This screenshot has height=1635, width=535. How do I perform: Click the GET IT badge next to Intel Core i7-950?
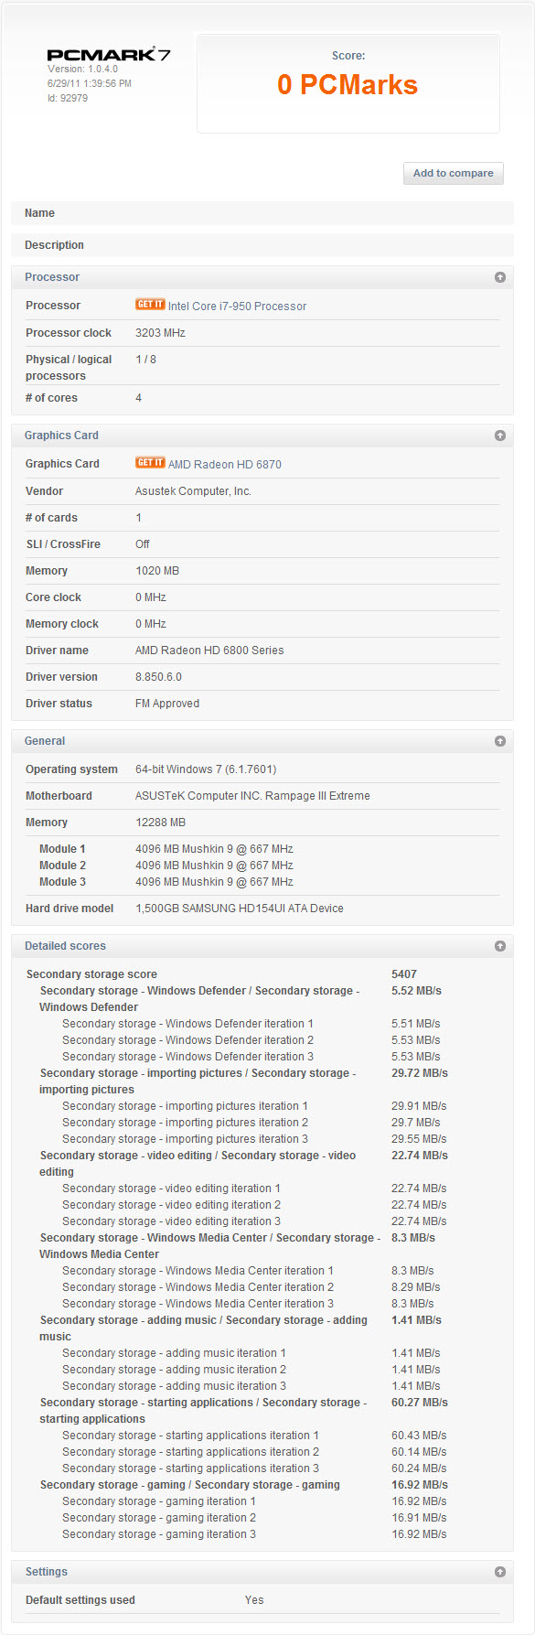pyautogui.click(x=150, y=305)
